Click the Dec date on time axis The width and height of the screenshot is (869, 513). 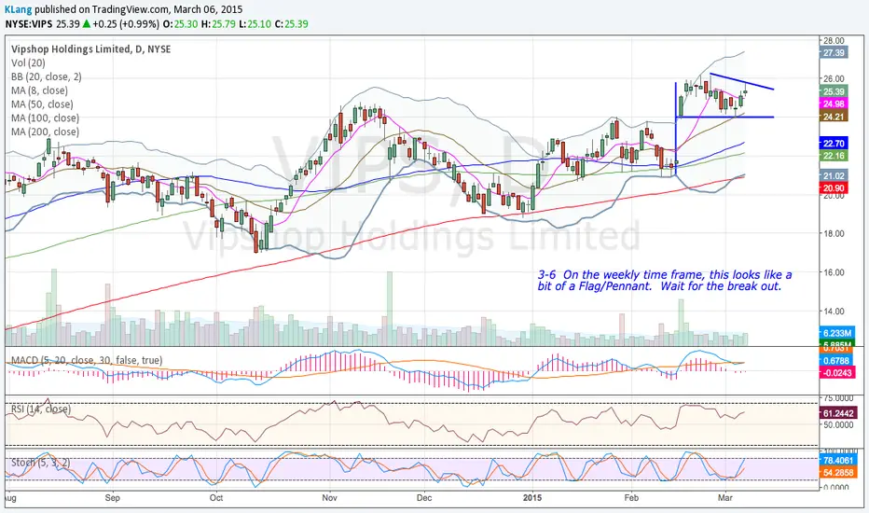tap(424, 498)
